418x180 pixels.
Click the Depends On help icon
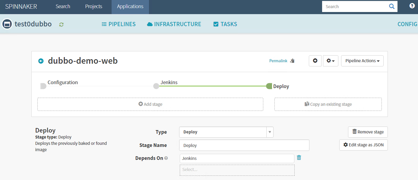(x=166, y=158)
